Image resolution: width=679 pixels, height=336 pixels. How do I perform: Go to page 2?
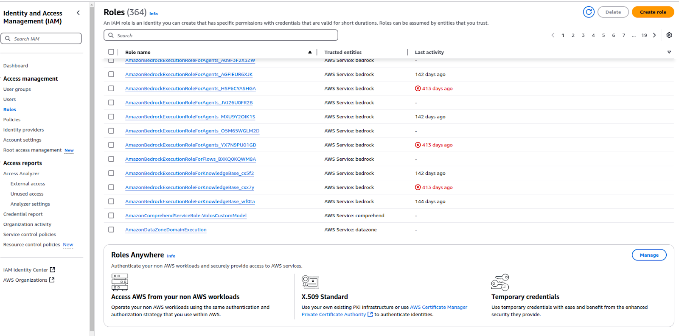pos(573,35)
